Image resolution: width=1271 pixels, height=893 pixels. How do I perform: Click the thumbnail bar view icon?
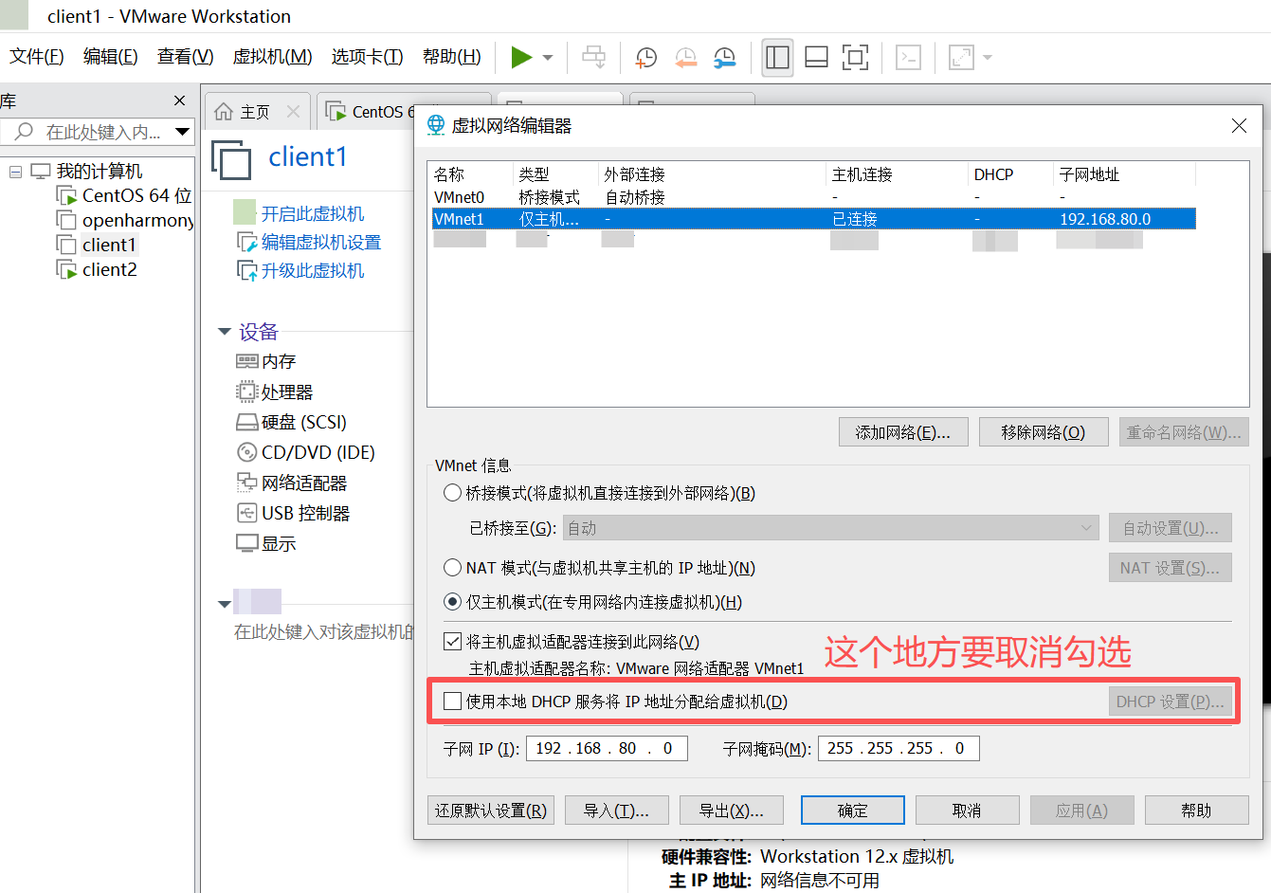click(x=816, y=58)
